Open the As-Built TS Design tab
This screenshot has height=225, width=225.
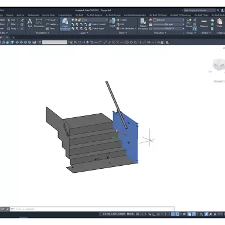coord(158,15)
